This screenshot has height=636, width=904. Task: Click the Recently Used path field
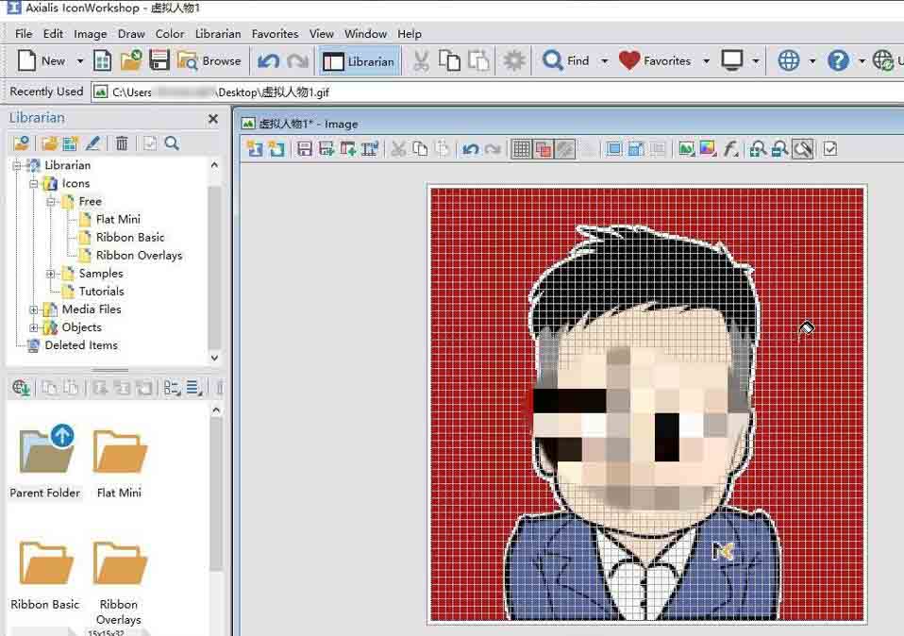tap(497, 92)
